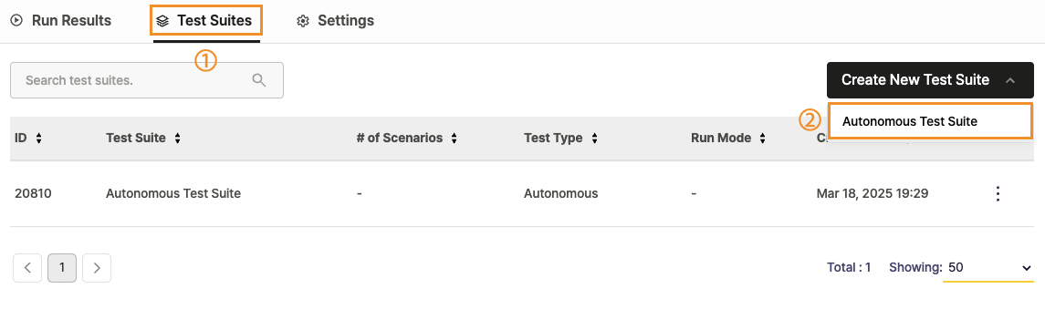Sort by Test Suite name arrows

(177, 139)
